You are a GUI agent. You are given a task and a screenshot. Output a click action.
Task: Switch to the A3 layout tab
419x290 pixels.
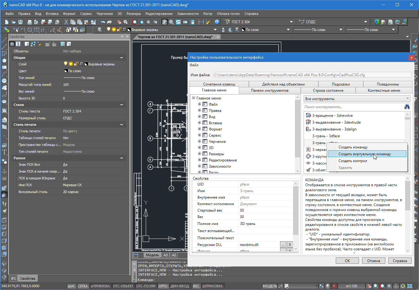click(x=166, y=255)
